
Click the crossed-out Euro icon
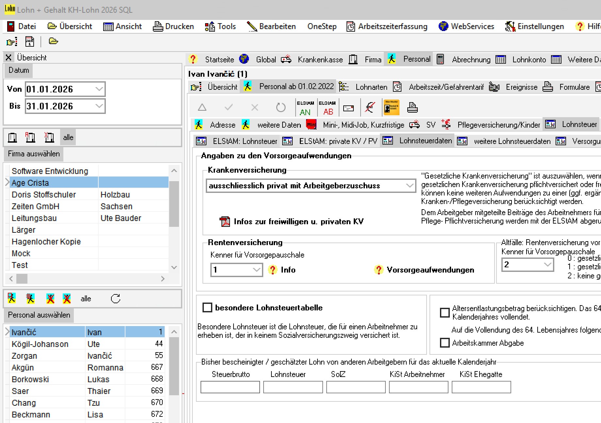coord(370,107)
